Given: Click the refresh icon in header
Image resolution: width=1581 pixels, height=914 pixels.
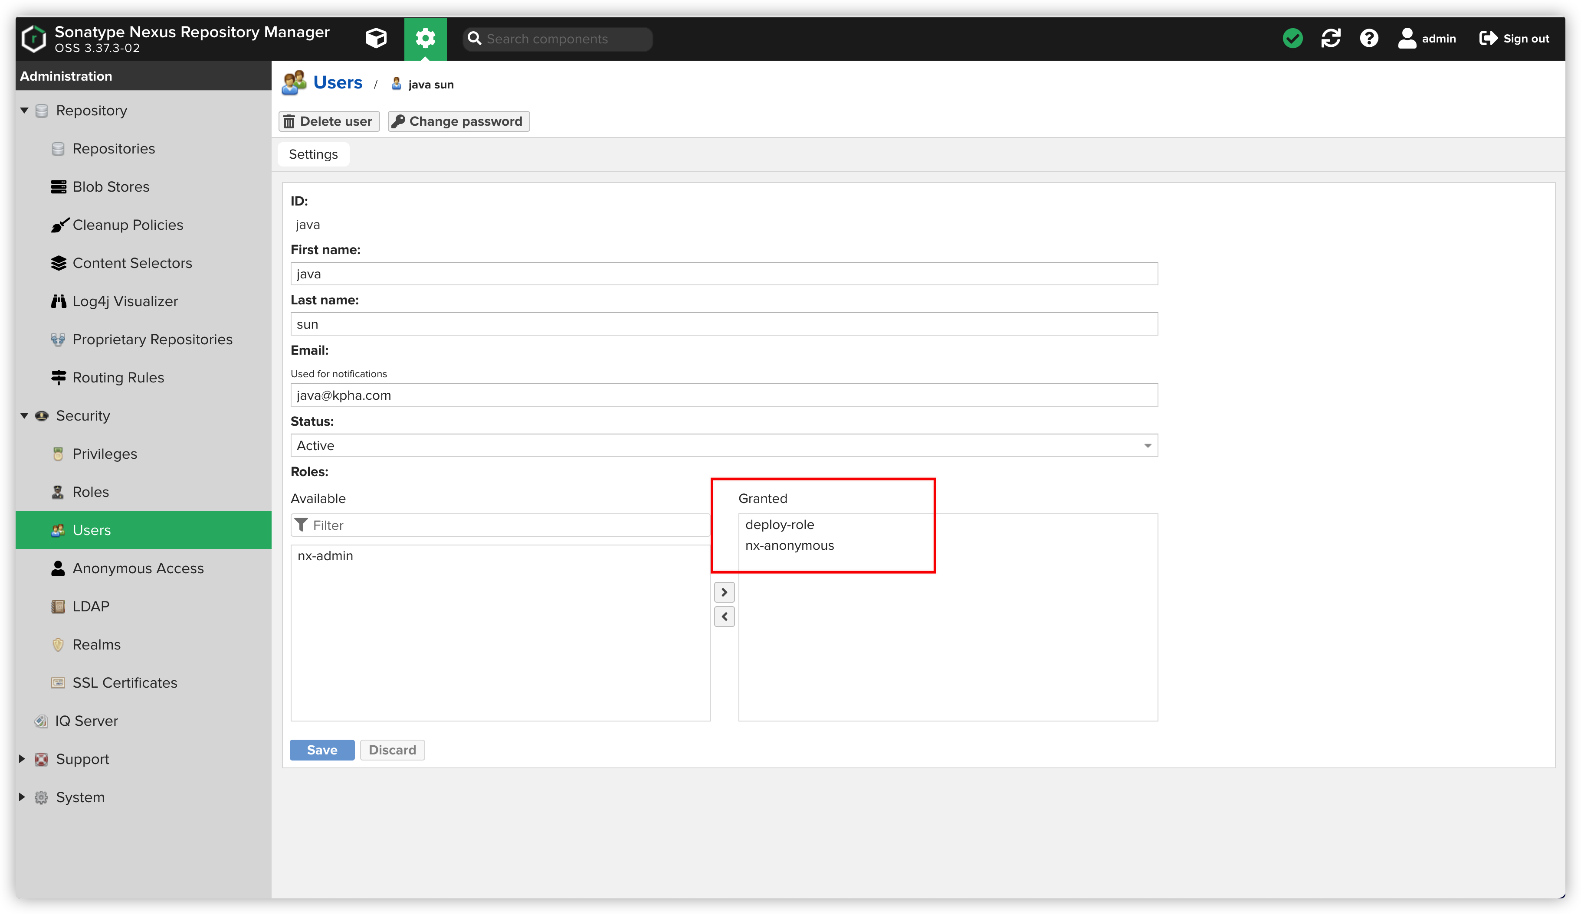Looking at the screenshot, I should [1331, 38].
